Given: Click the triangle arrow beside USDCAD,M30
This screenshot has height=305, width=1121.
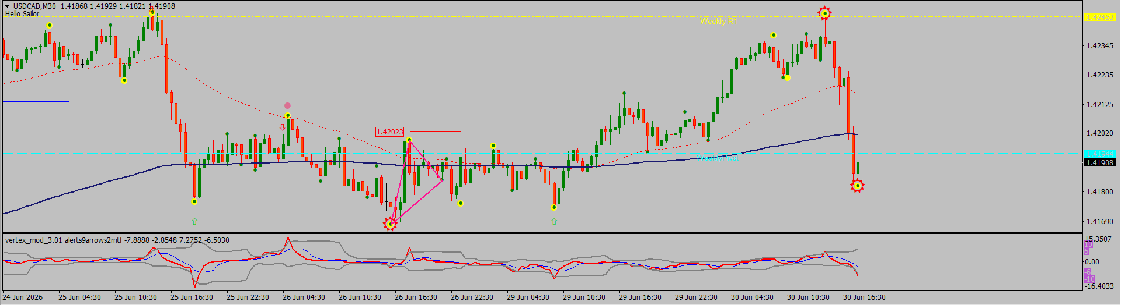Looking at the screenshot, I should 8,6.
